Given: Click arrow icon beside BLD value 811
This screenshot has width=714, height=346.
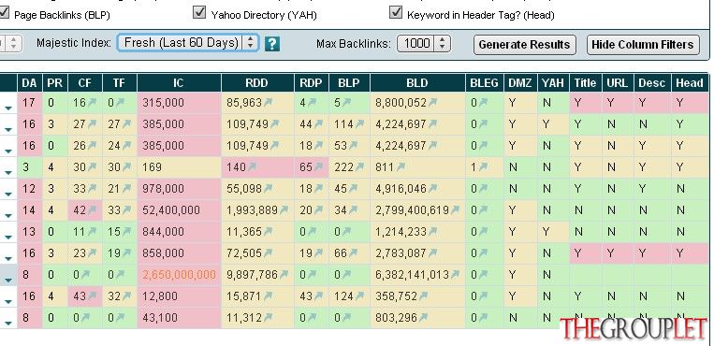Looking at the screenshot, I should tap(401, 167).
